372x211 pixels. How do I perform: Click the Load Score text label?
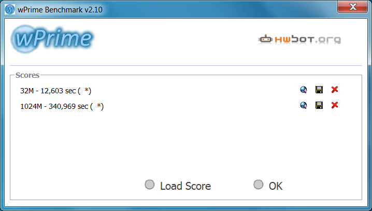point(185,186)
